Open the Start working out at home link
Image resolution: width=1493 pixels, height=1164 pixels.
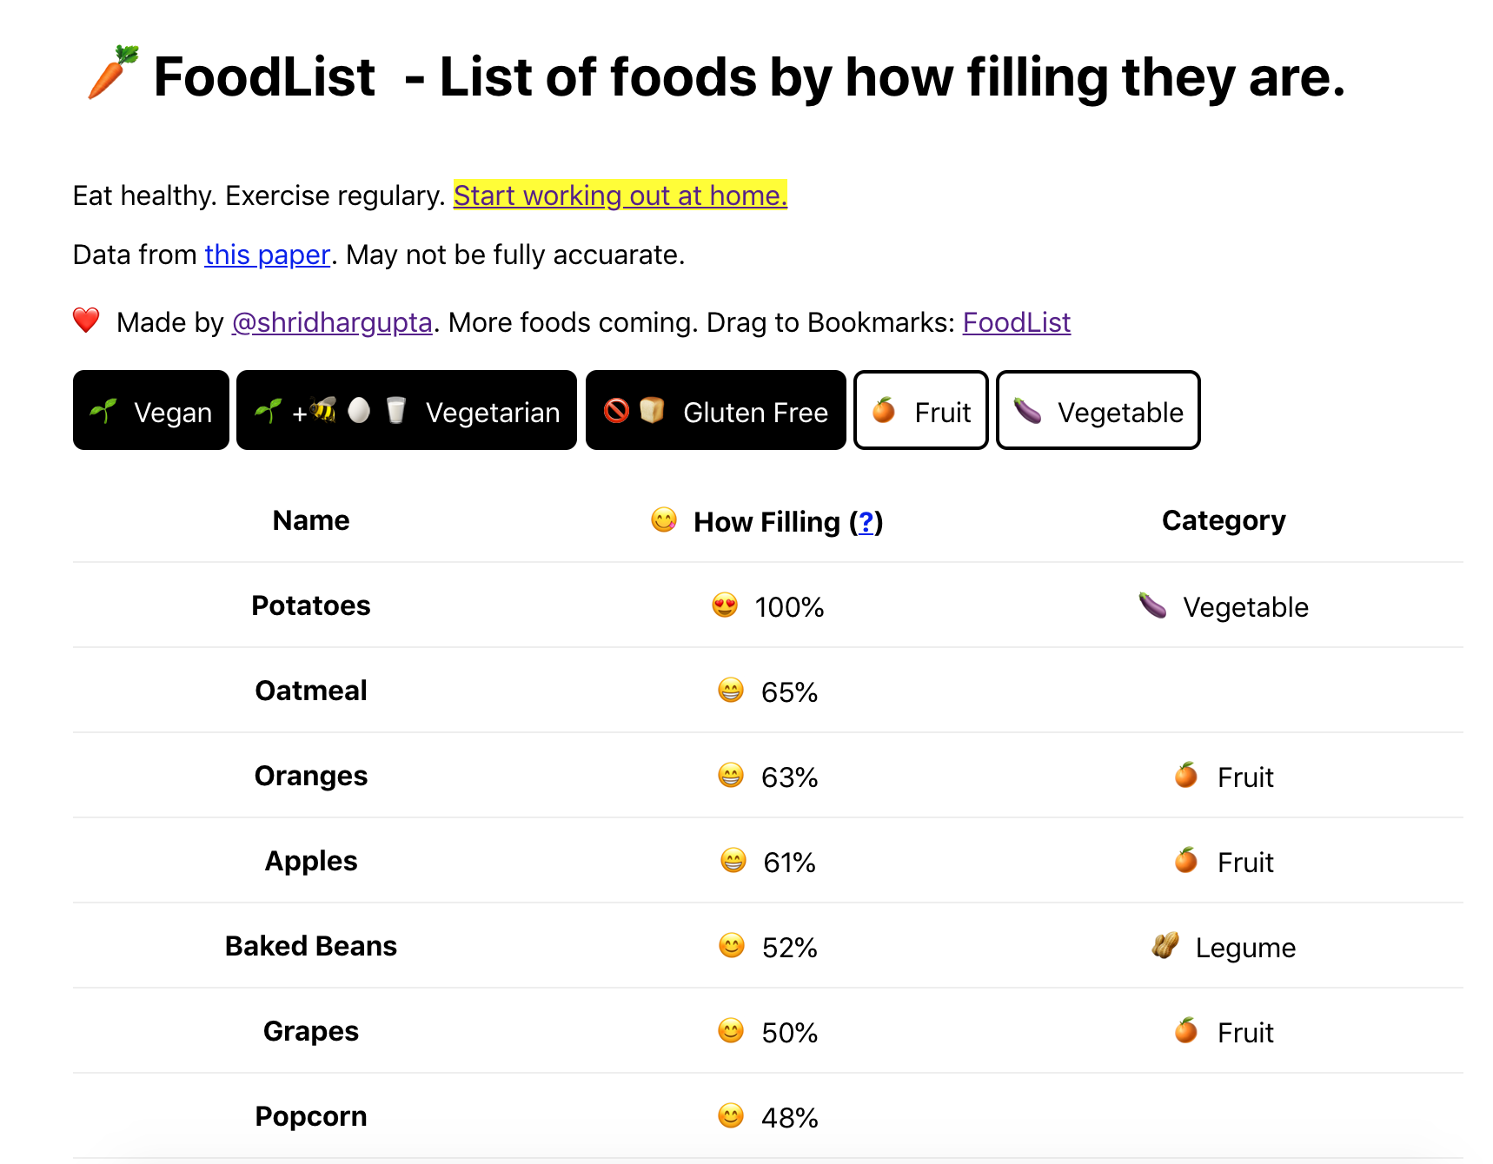click(x=620, y=195)
